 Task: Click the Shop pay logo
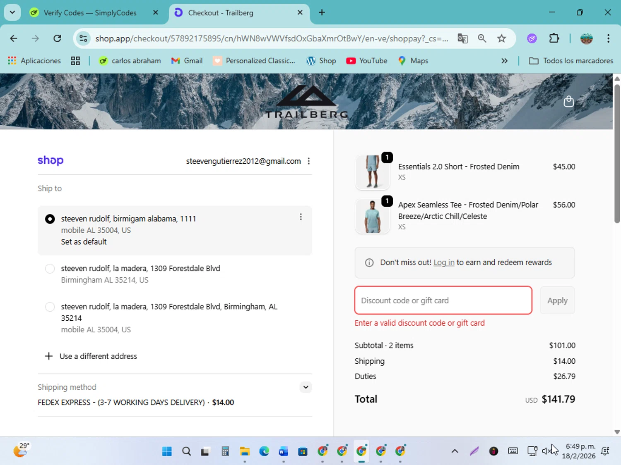tap(51, 160)
